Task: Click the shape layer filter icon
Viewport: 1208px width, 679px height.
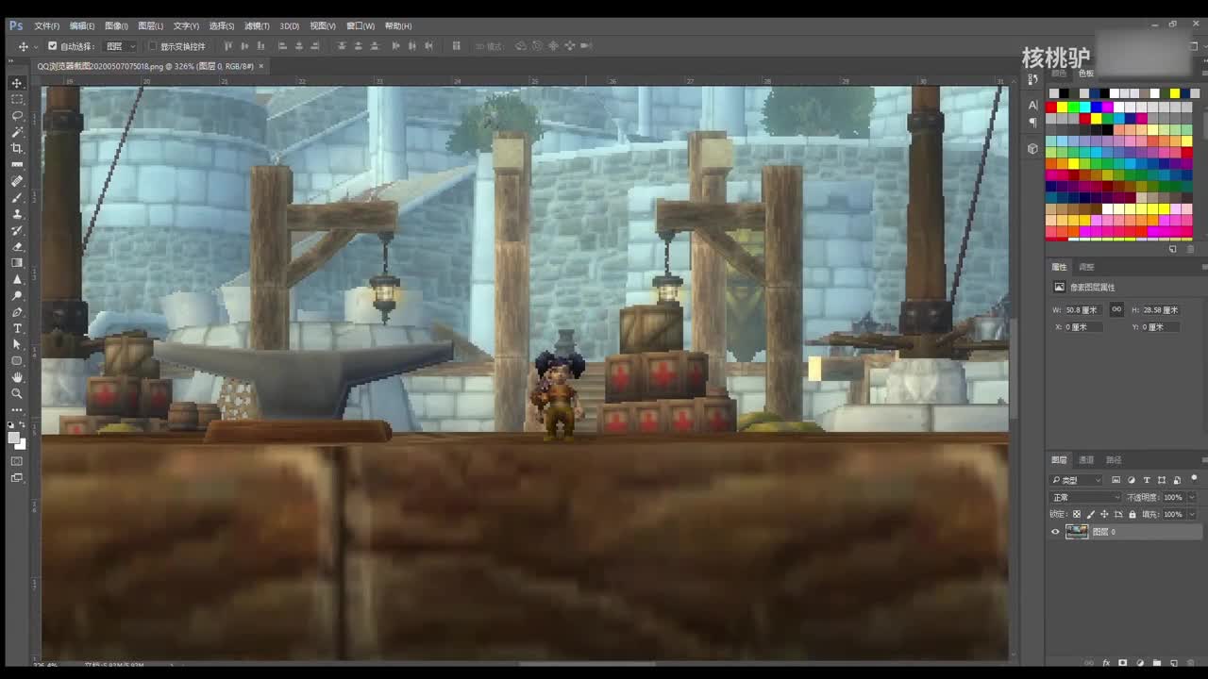Action: point(1162,480)
